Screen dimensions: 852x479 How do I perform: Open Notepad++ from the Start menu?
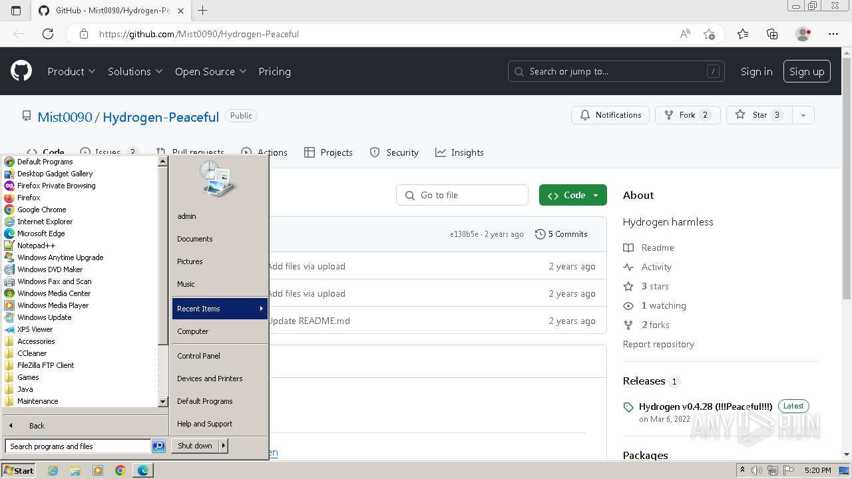point(36,245)
